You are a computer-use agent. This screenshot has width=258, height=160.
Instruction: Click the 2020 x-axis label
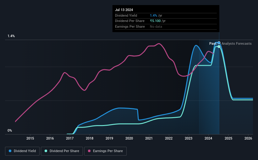click(129, 138)
